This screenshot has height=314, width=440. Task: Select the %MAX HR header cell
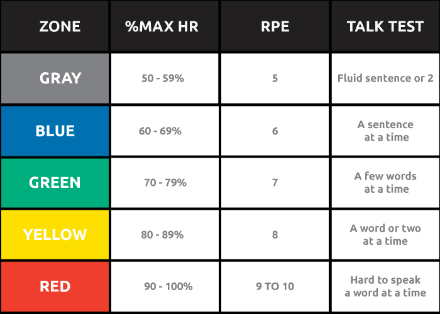coord(165,26)
